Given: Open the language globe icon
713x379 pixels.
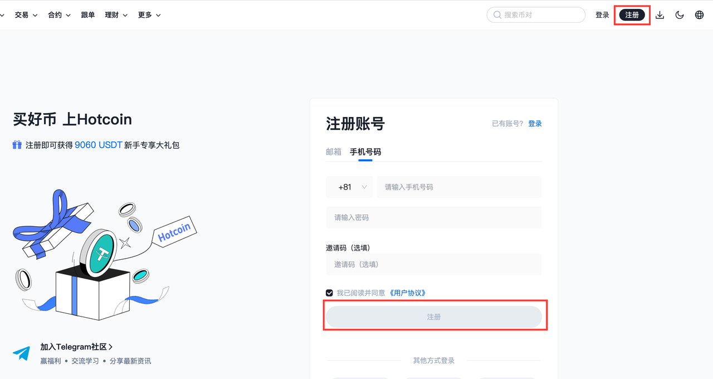Looking at the screenshot, I should pyautogui.click(x=700, y=15).
